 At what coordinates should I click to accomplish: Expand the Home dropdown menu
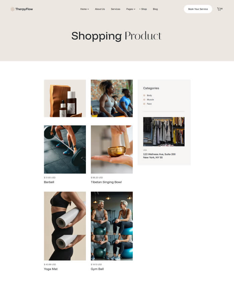click(85, 9)
